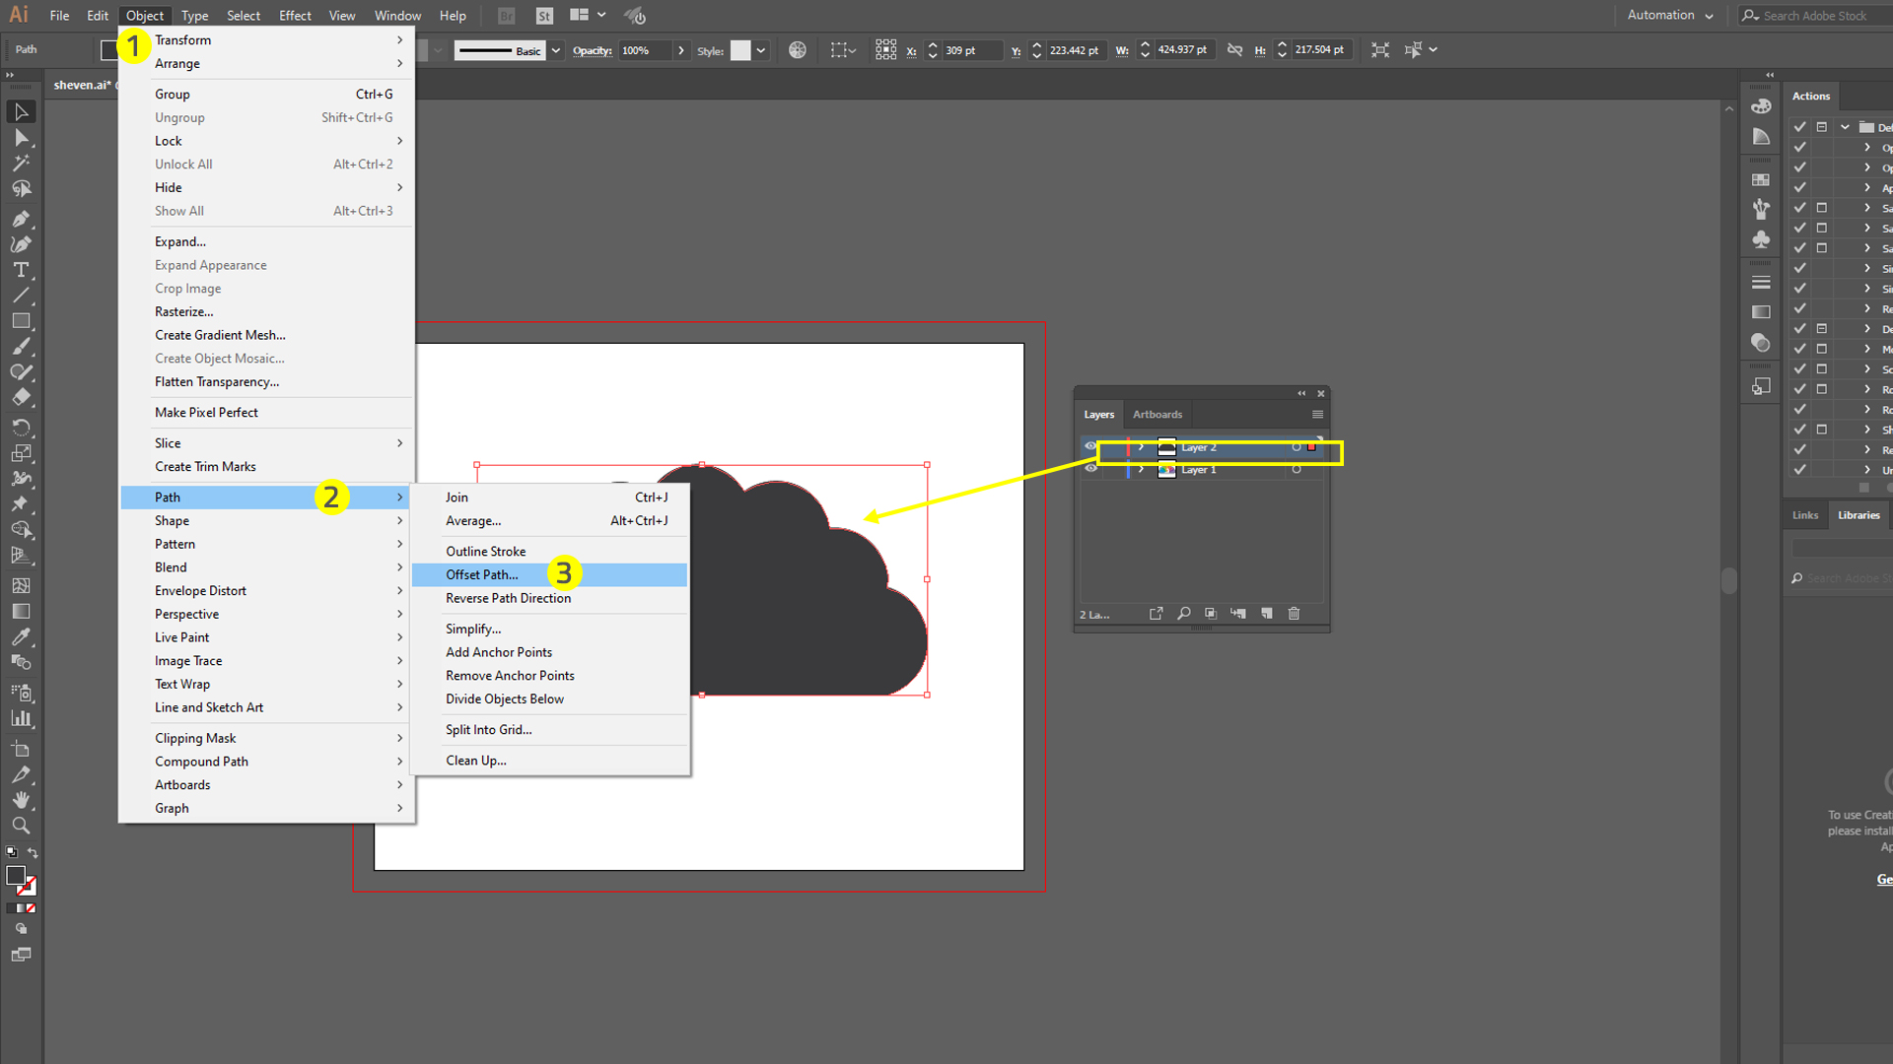Open the graphic Style dropdown

761,50
